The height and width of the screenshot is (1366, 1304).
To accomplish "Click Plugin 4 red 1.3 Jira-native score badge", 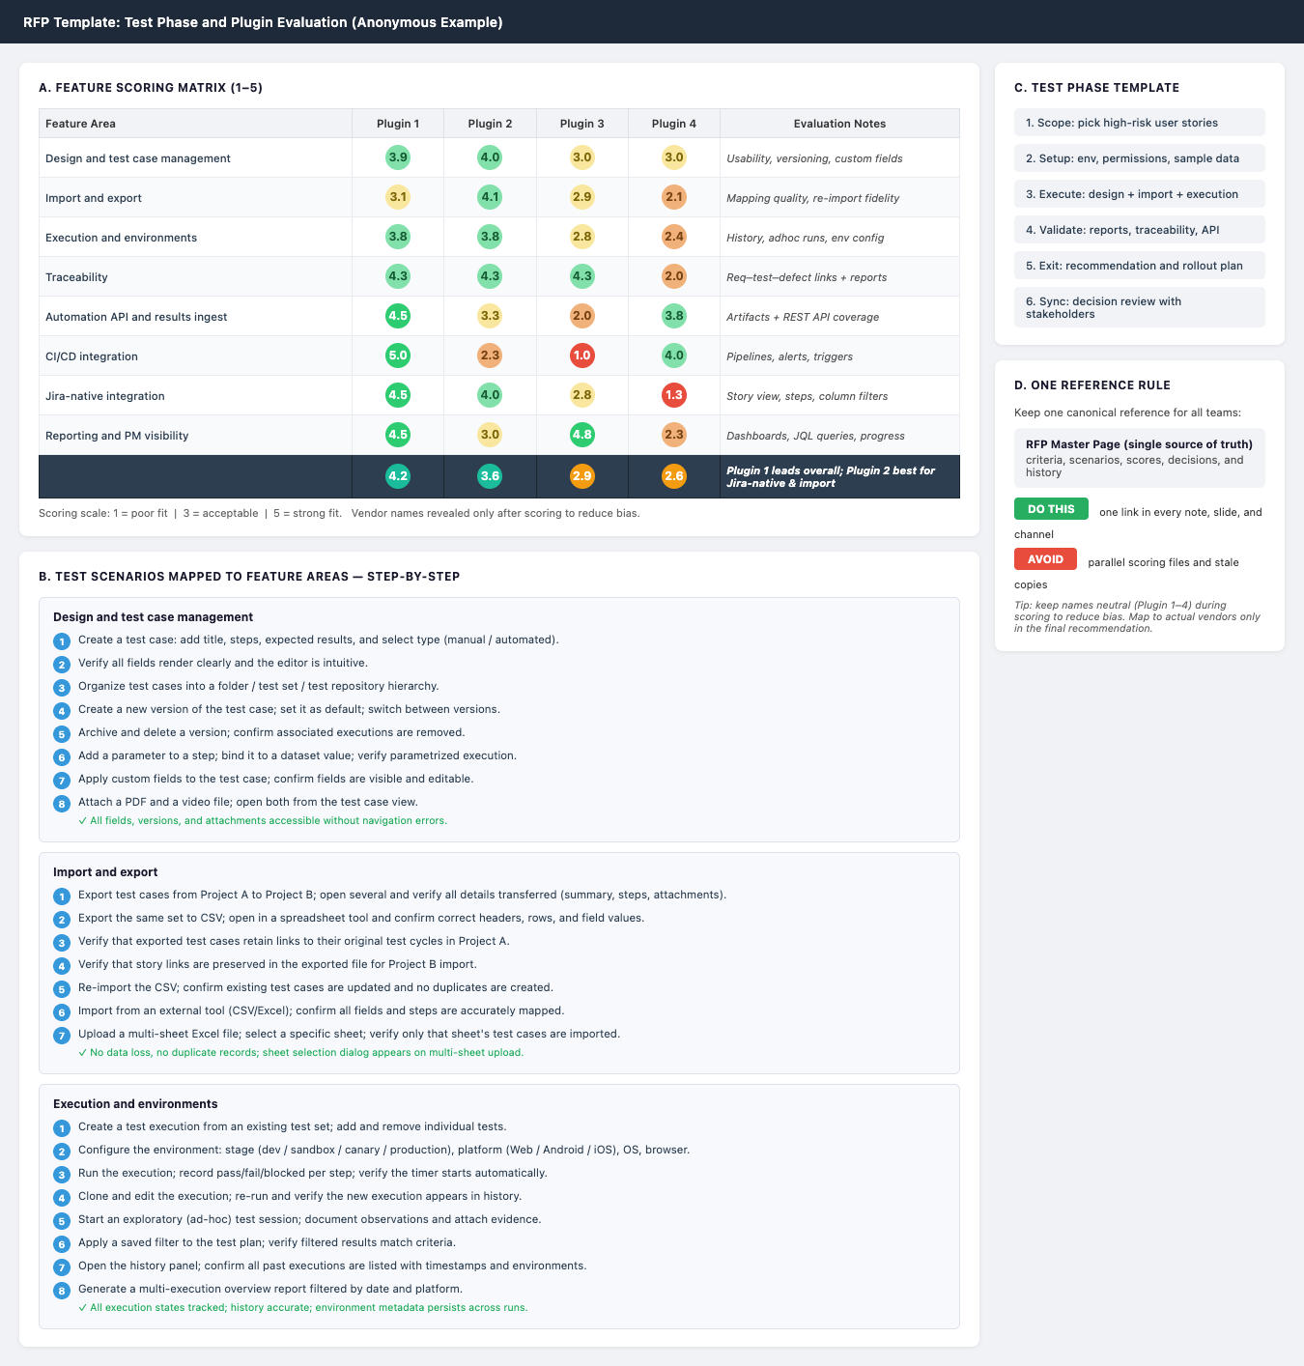I will click(674, 395).
